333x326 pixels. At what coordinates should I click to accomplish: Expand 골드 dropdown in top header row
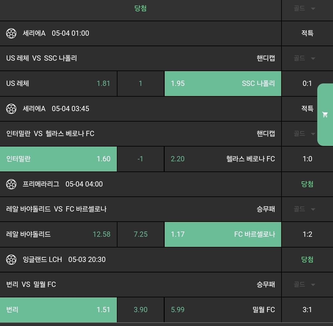pos(304,9)
